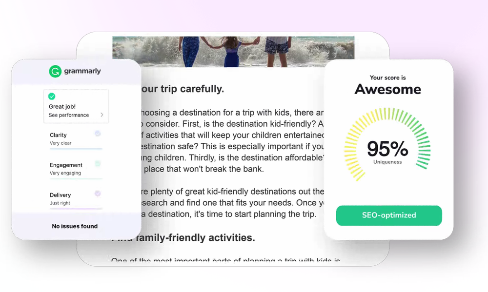Select the Engagement category label

click(x=66, y=165)
